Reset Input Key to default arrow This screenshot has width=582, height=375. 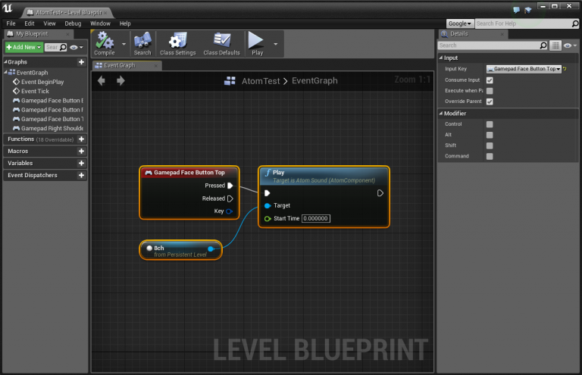565,69
